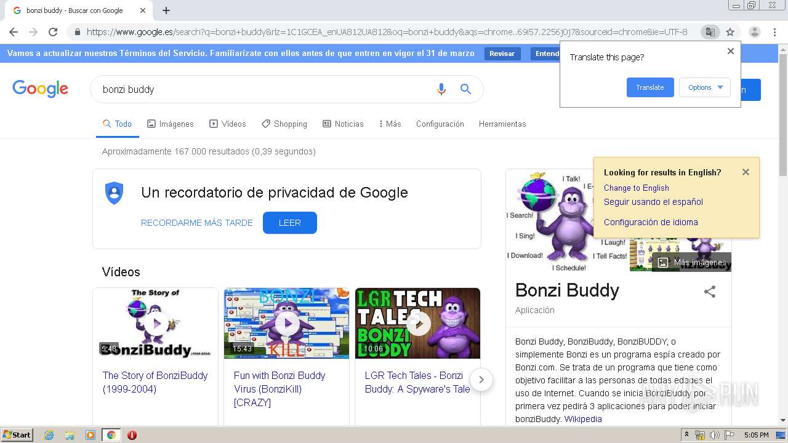Click the Chrome taskbar icon
This screenshot has height=443, width=788.
pyautogui.click(x=111, y=435)
